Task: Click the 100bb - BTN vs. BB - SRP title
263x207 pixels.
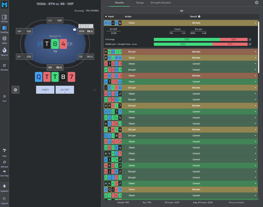Action: (x=55, y=4)
